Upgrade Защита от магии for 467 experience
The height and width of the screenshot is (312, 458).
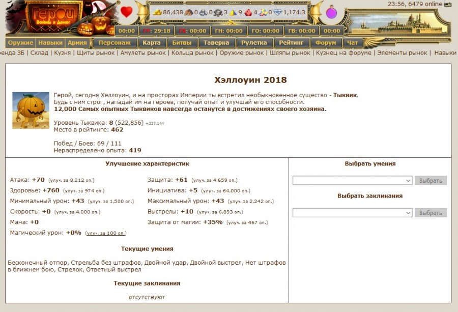pos(247,222)
